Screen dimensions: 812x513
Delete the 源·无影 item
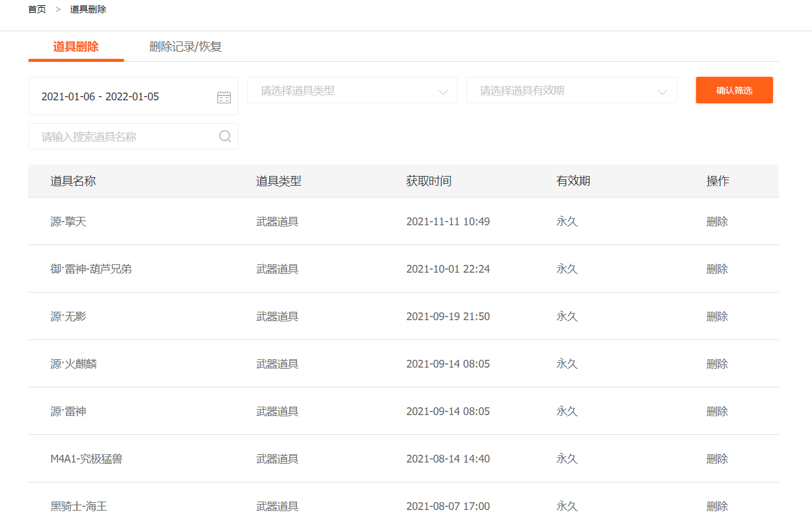pyautogui.click(x=717, y=317)
